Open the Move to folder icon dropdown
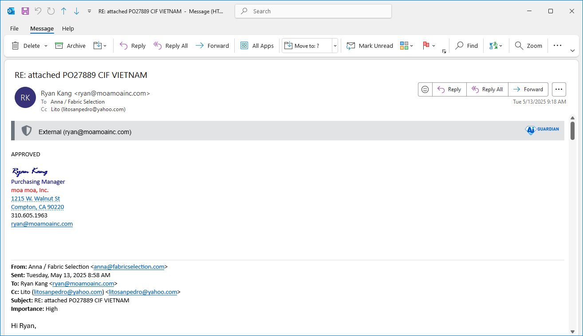The height and width of the screenshot is (336, 583). click(x=100, y=46)
